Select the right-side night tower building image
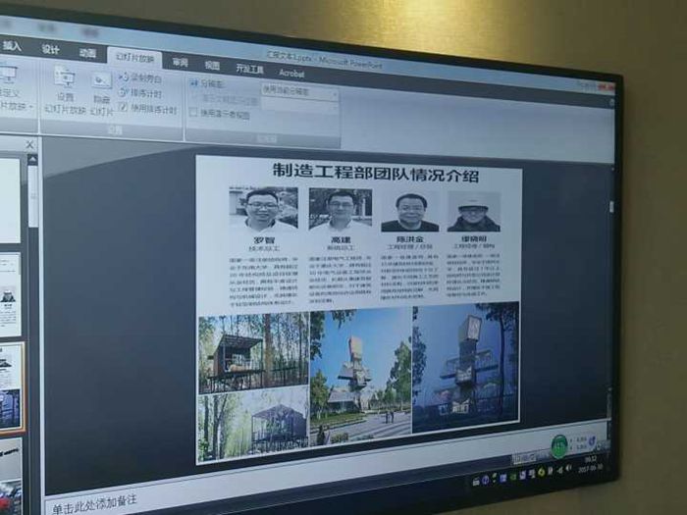The image size is (687, 515). tap(466, 367)
